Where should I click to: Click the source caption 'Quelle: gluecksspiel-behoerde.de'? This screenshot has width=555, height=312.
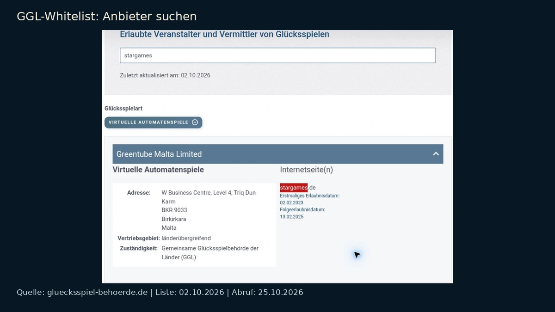(x=82, y=292)
